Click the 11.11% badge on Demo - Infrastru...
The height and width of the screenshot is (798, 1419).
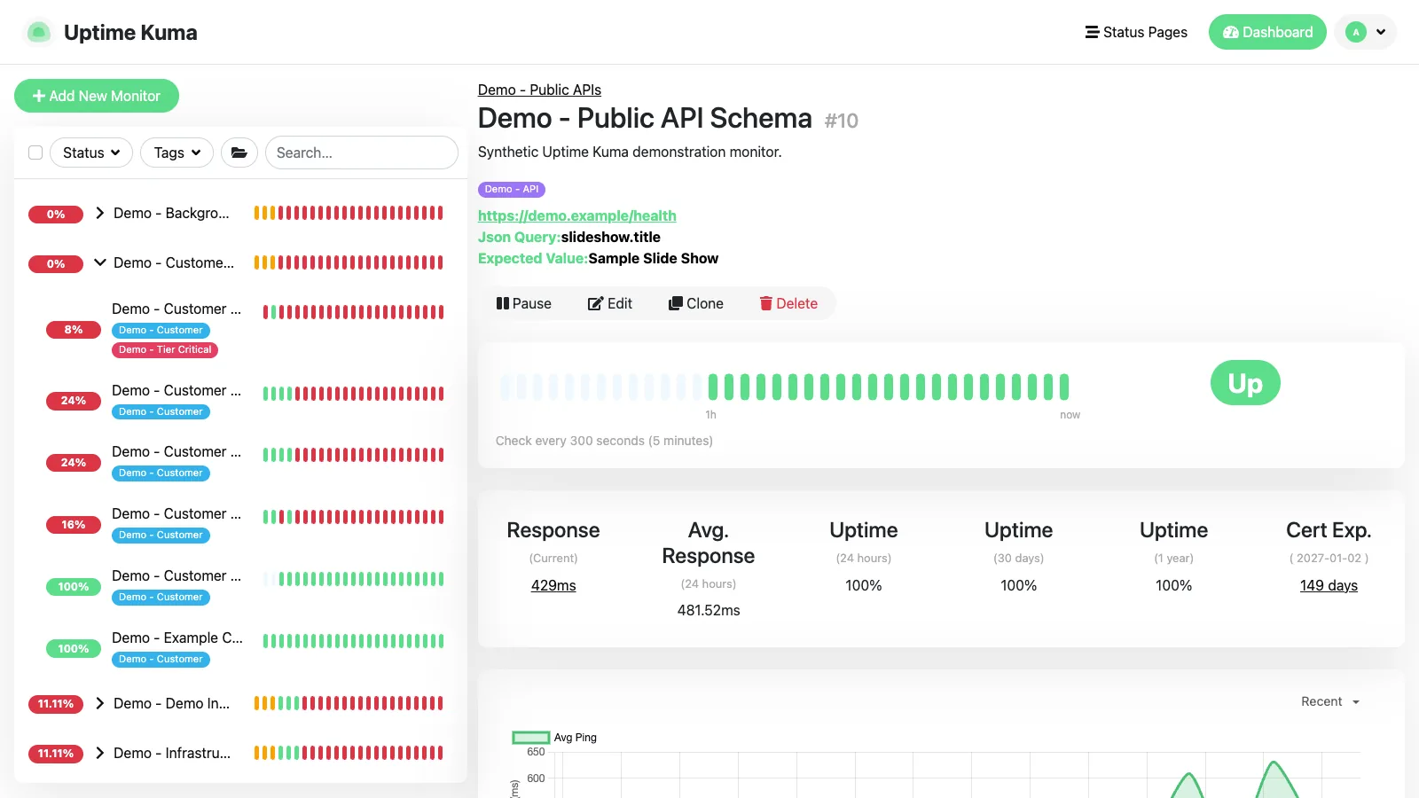click(56, 754)
